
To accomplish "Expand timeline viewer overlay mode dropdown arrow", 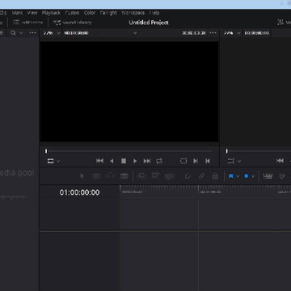I will [238, 162].
